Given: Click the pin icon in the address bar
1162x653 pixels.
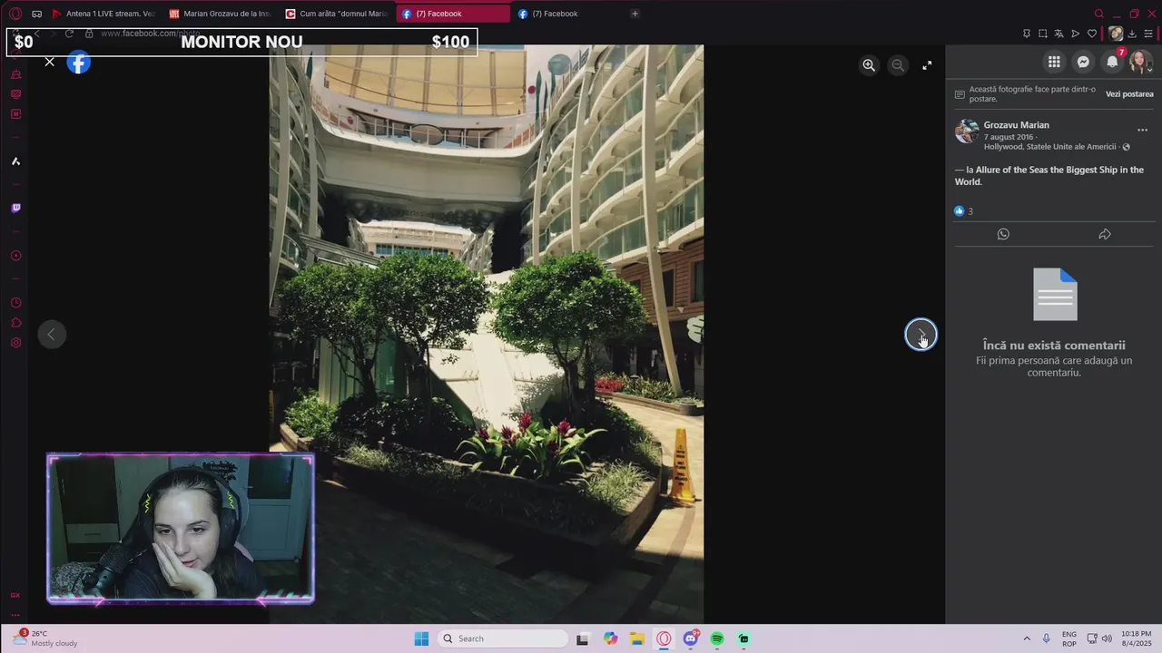Looking at the screenshot, I should (x=1026, y=34).
